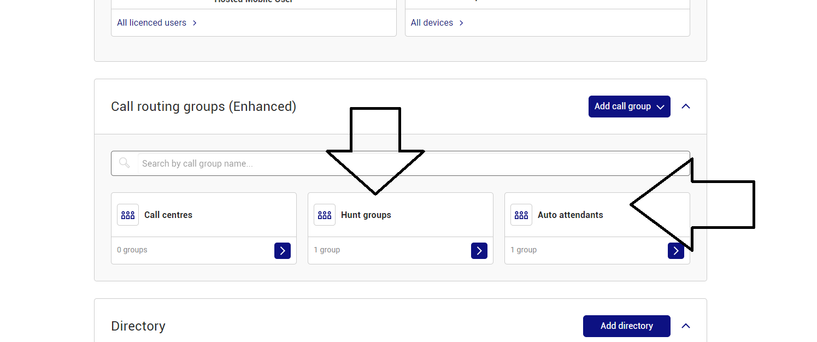817x342 pixels.
Task: Collapse the Call routing groups section
Action: pos(686,106)
